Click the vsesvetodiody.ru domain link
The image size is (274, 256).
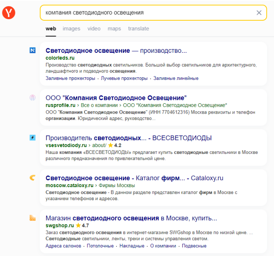pyautogui.click(x=66, y=145)
